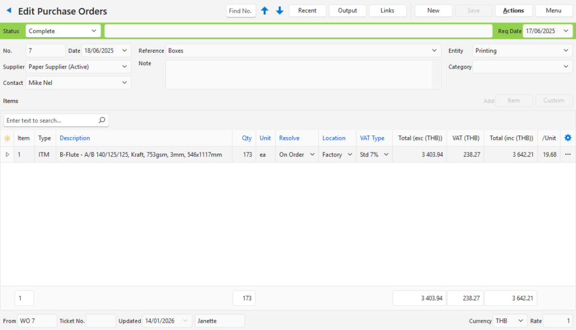Open the Resolve On Order dropdown

pyautogui.click(x=312, y=155)
